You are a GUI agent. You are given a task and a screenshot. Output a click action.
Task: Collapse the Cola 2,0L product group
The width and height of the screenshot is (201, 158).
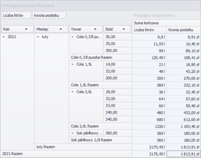[x=73, y=91]
